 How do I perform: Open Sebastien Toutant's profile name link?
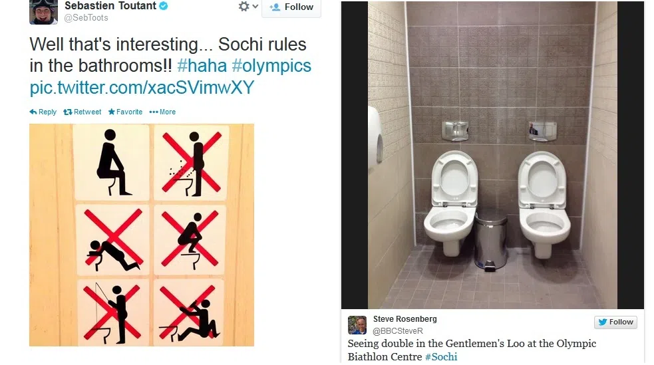tap(110, 6)
